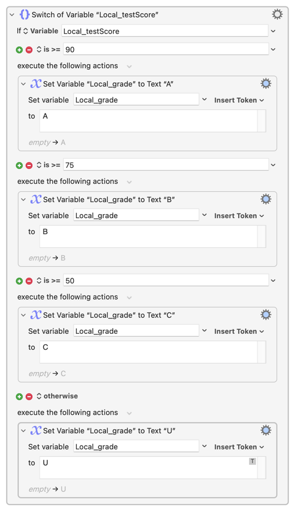Viewport: 295px width, 513px height.
Task: Open Insert Token menu in "U" action
Action: click(x=239, y=447)
